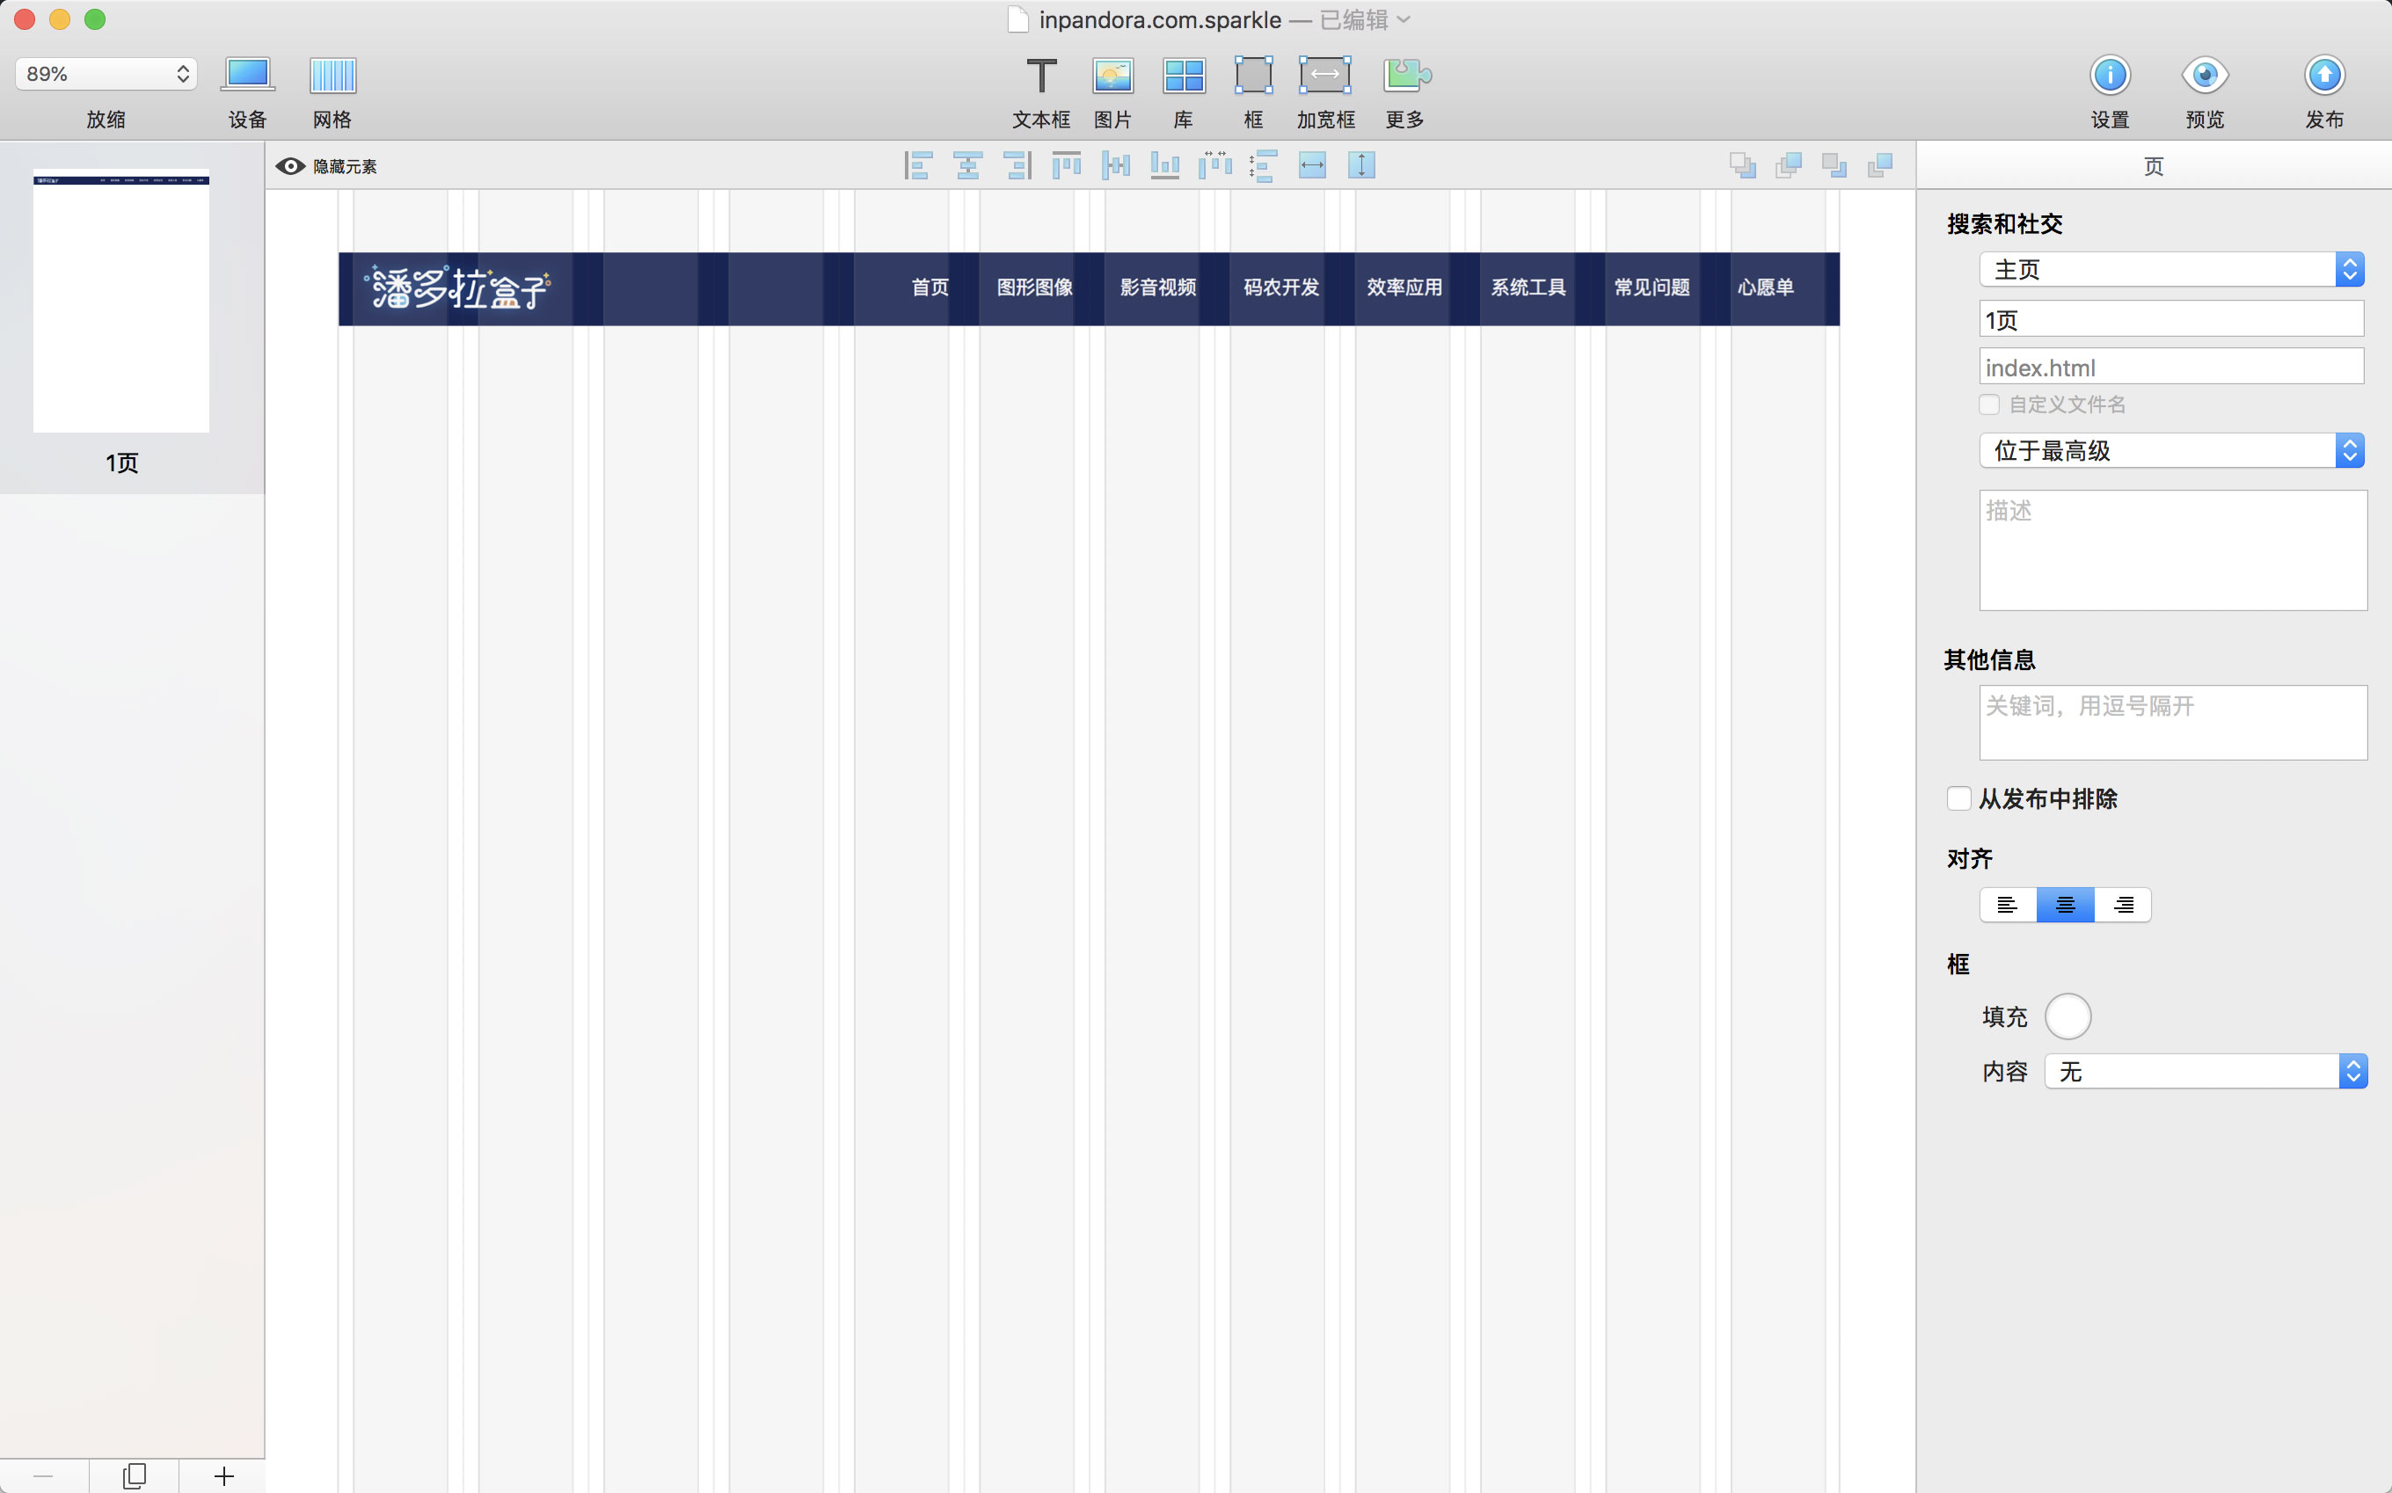Open the 内容 无 dropdown
This screenshot has height=1493, width=2392.
click(2206, 1071)
